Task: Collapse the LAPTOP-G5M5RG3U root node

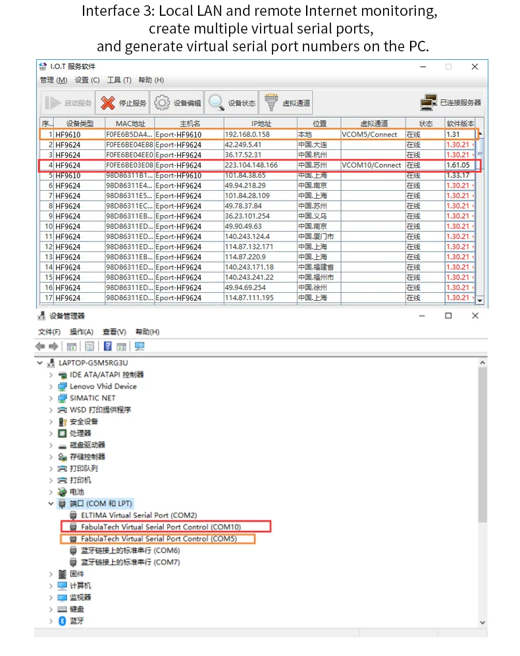Action: [39, 363]
